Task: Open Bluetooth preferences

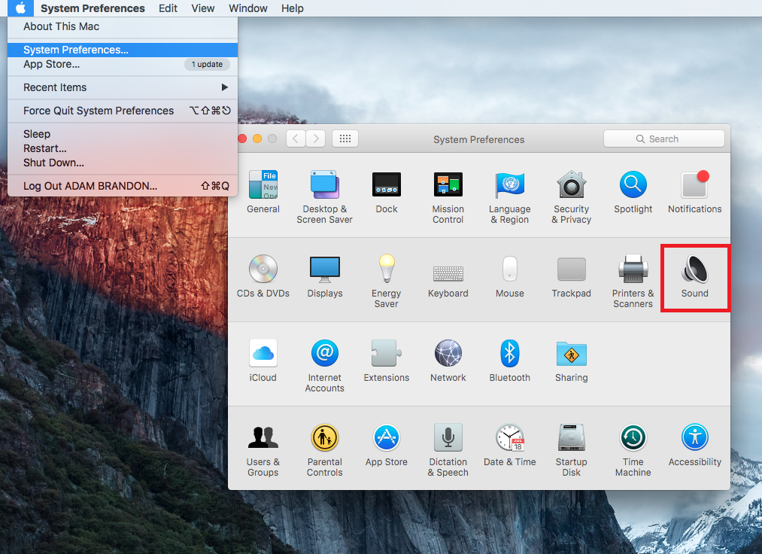Action: 510,361
